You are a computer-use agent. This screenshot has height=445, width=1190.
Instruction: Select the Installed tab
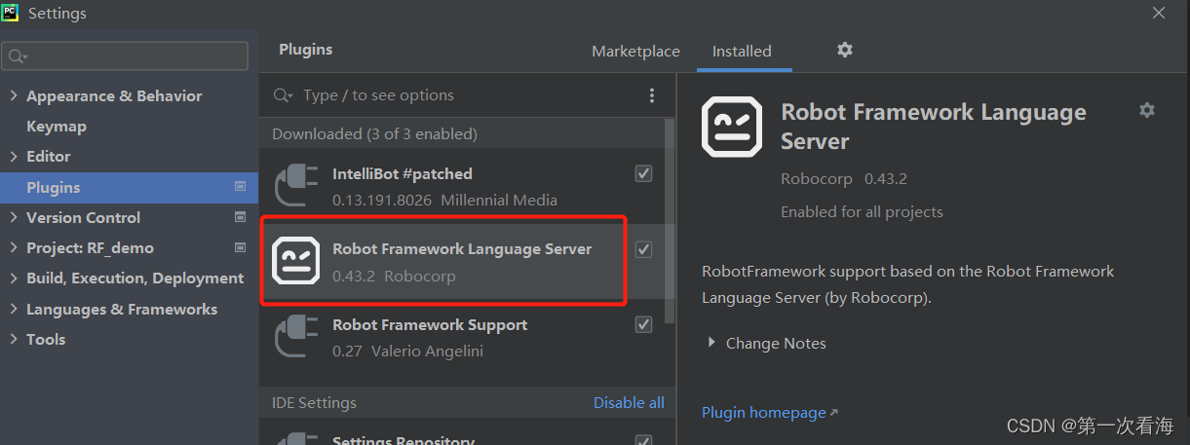(742, 51)
